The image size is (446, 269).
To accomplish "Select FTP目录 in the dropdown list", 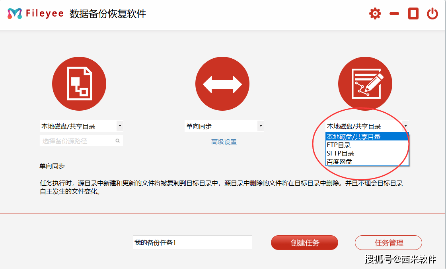I will pyautogui.click(x=367, y=145).
